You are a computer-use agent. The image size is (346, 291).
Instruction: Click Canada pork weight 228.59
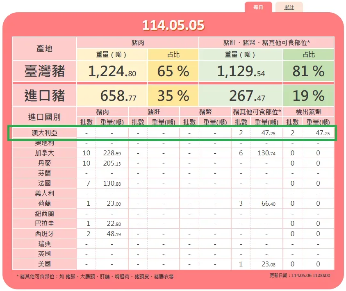(x=112, y=153)
